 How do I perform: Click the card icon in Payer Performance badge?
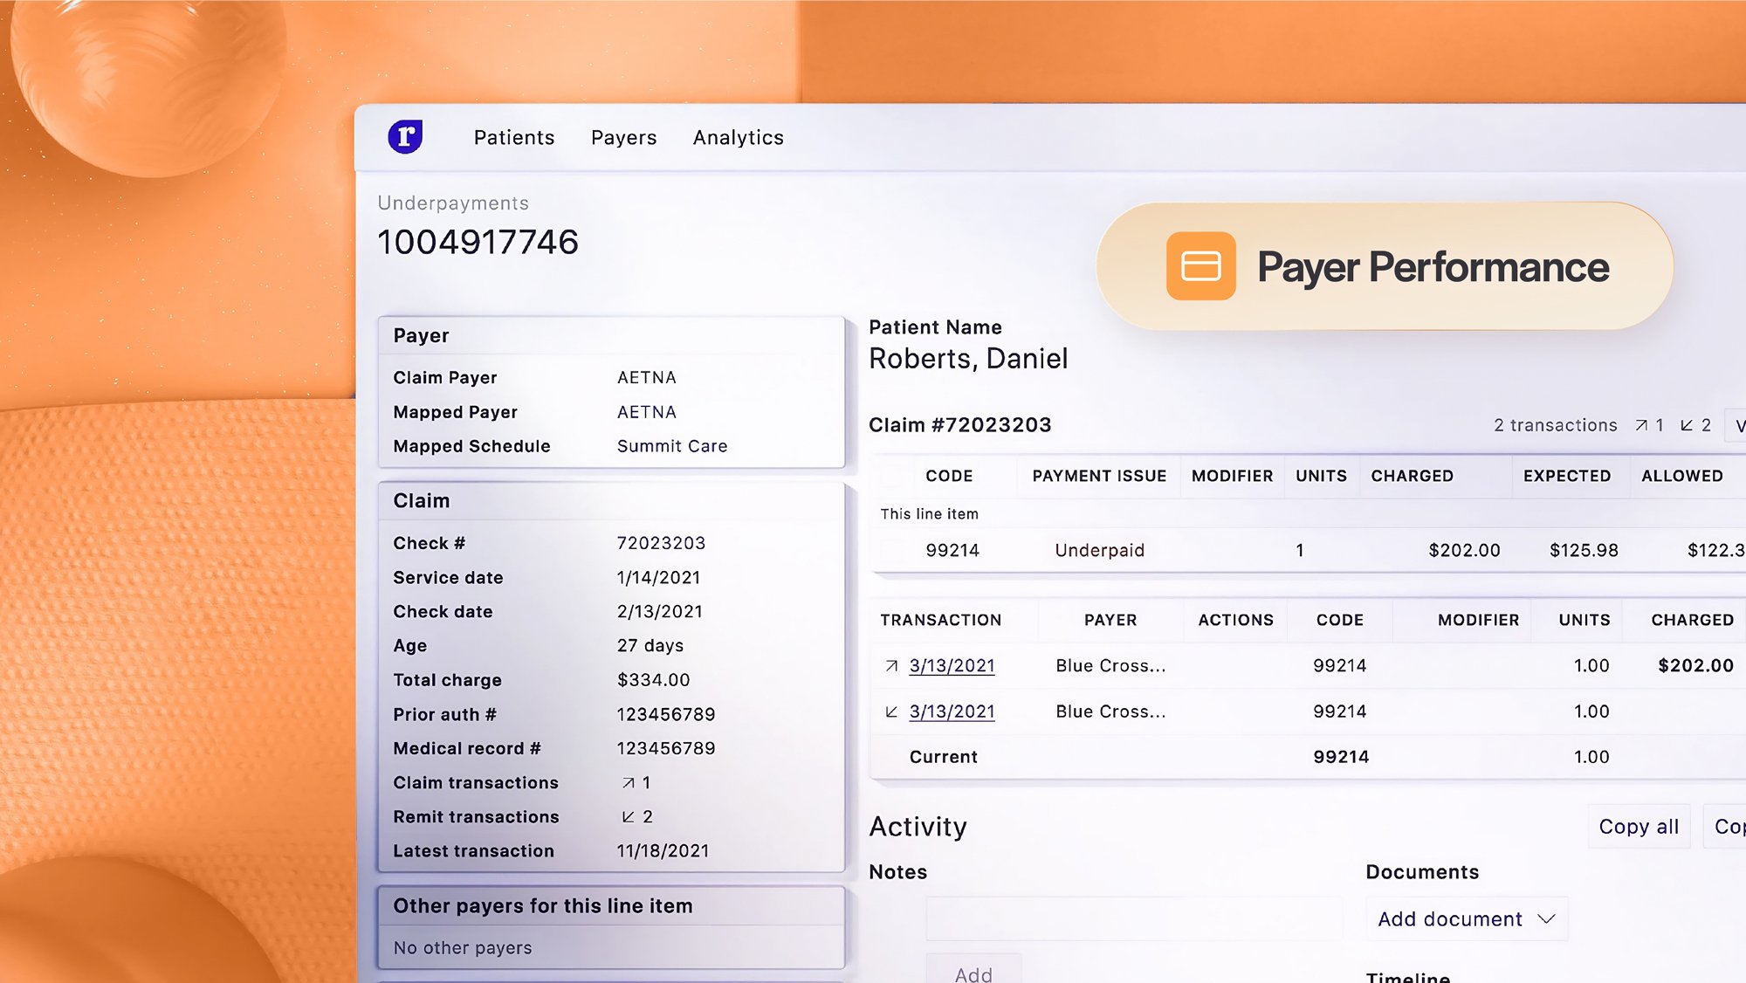1202,266
